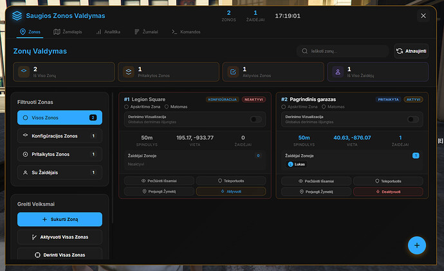Screen dimensions: 444x271
Task: Toggle Derinimo Vizualizacija for Pagrindinis garažas
Action: [x=413, y=119]
